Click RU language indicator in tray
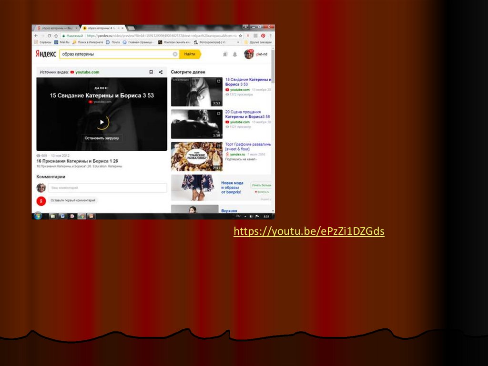 click(x=238, y=216)
